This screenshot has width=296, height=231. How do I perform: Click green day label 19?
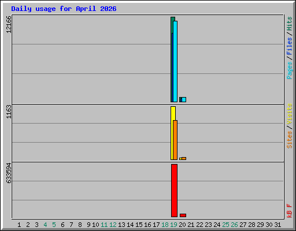click(x=173, y=225)
